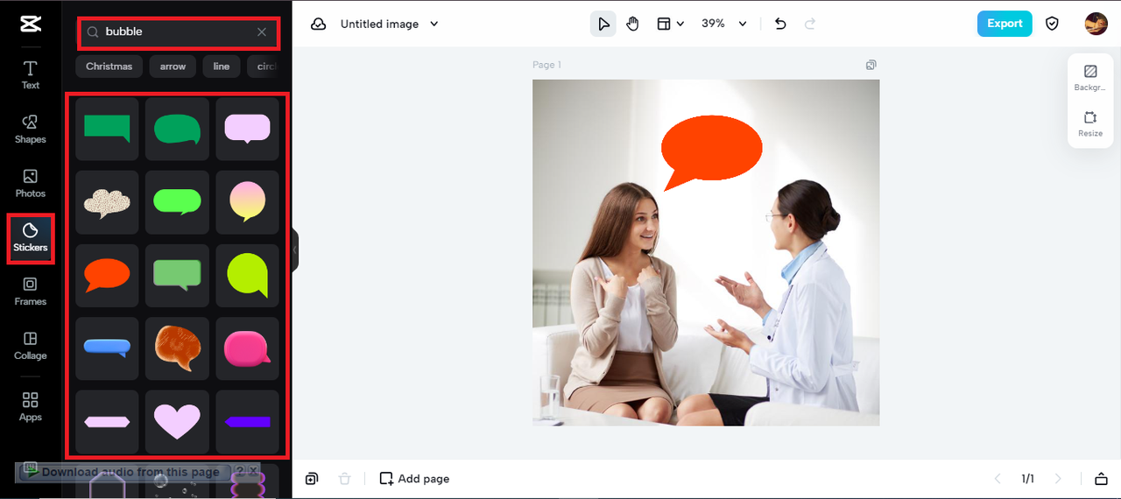Screen dimensions: 1121x499
Task: Add the lime green round bubble sticker
Action: point(247,276)
